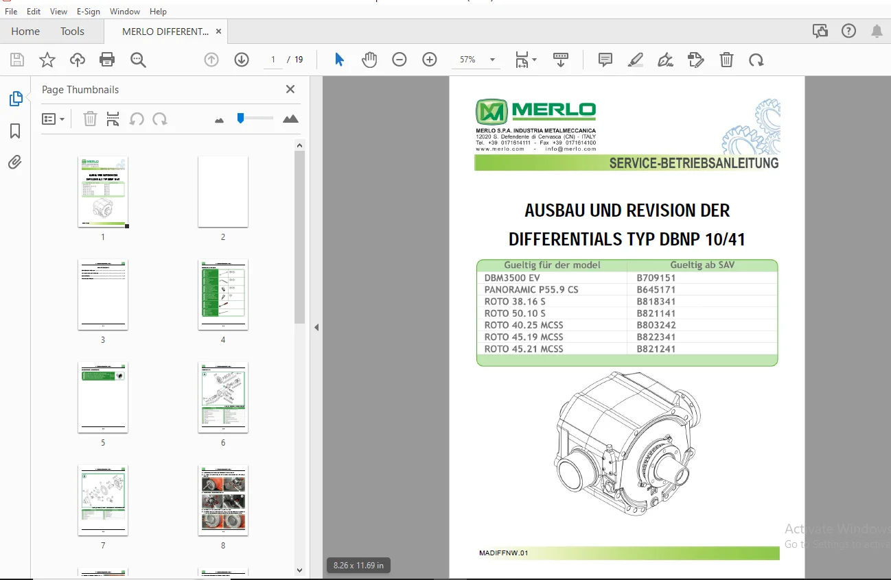Choose the arrow Selection tool
The image size is (891, 580).
point(339,60)
